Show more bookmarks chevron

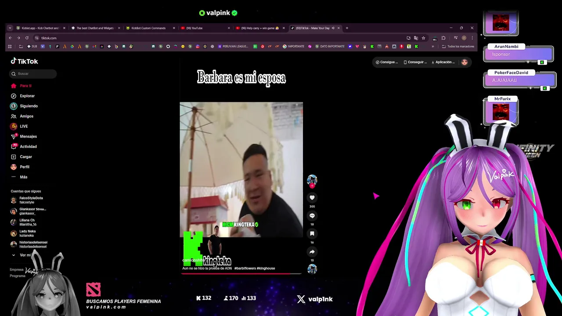pyautogui.click(x=433, y=47)
